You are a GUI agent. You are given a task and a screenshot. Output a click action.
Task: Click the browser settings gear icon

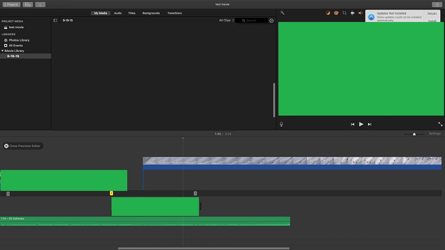[271, 20]
